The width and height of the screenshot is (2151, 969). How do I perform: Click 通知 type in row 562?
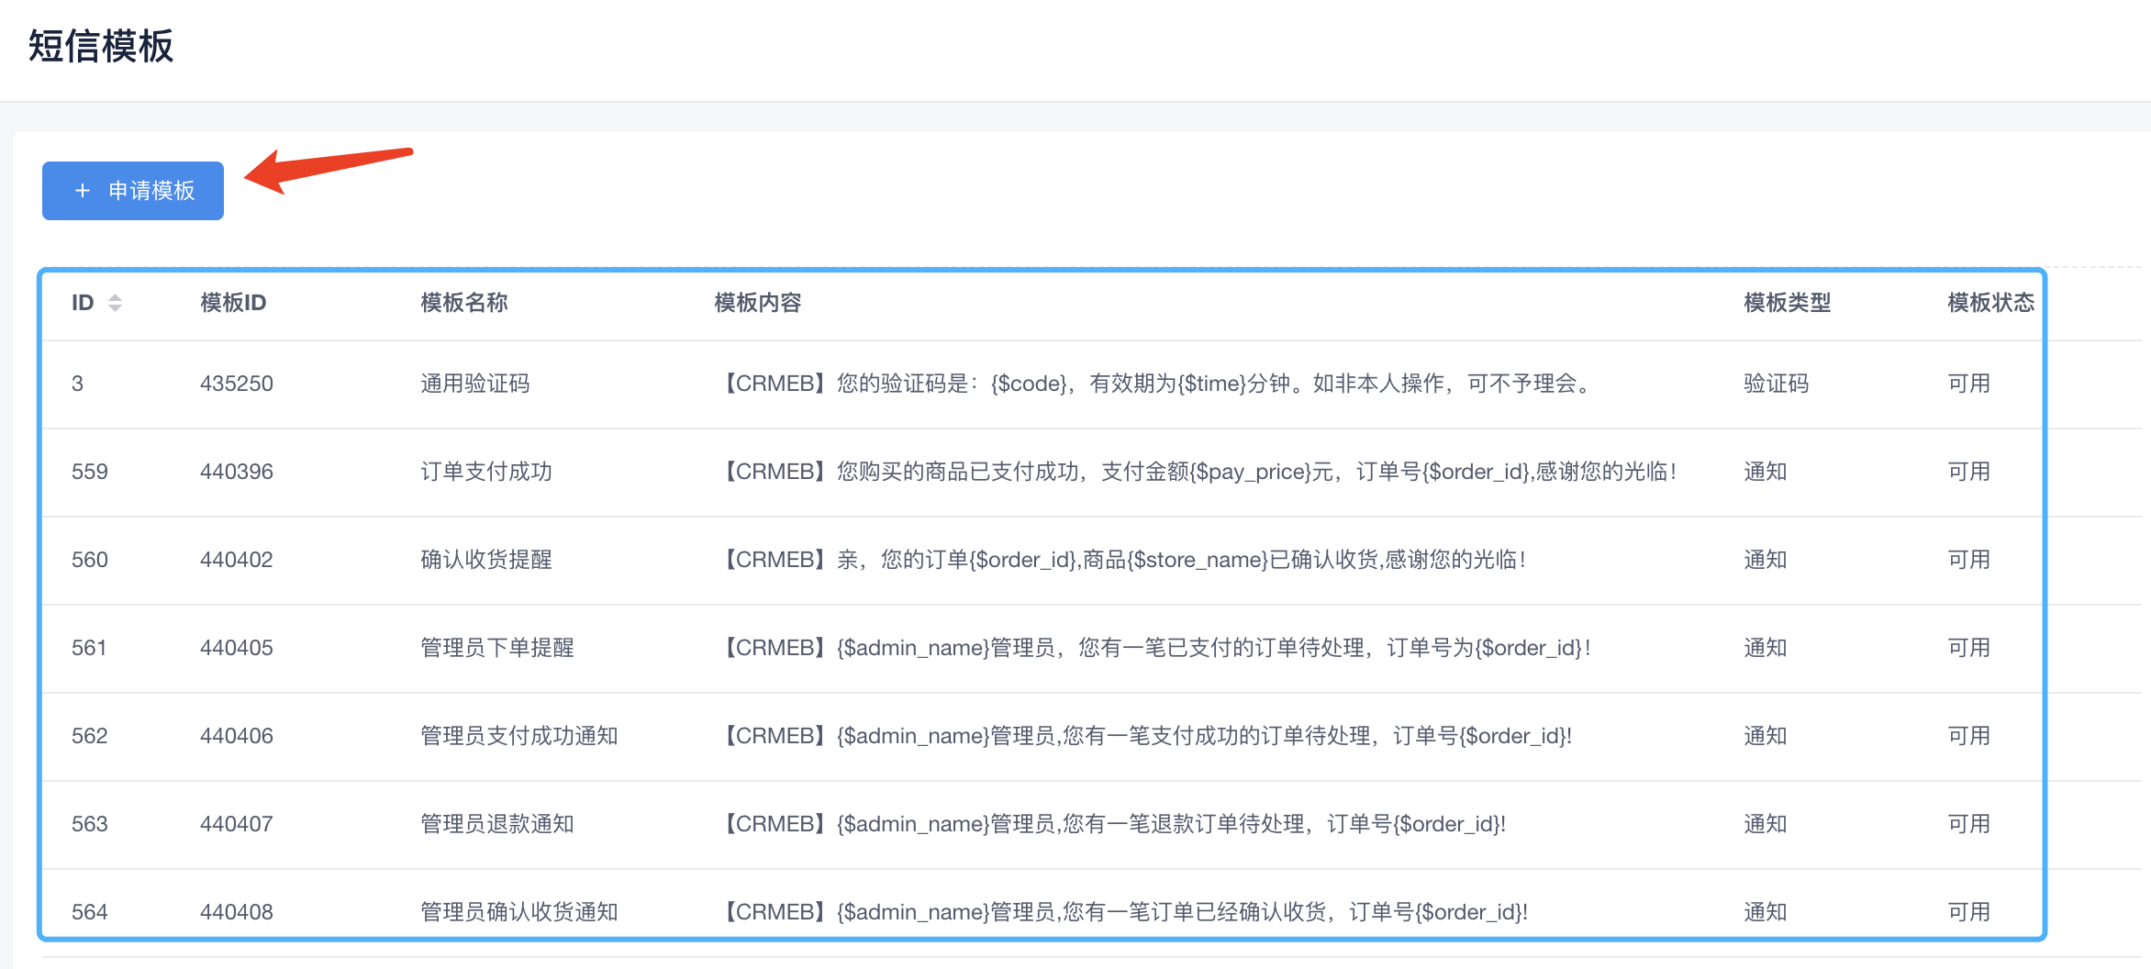1766,736
